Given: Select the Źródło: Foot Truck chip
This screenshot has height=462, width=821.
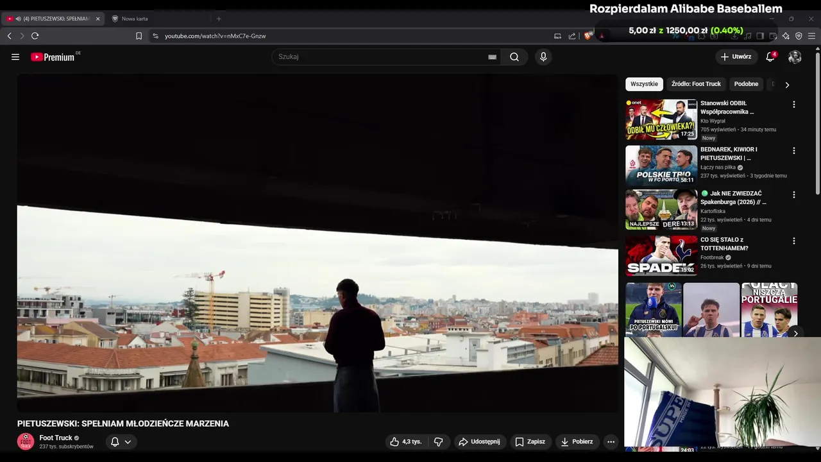Looking at the screenshot, I should (x=696, y=84).
